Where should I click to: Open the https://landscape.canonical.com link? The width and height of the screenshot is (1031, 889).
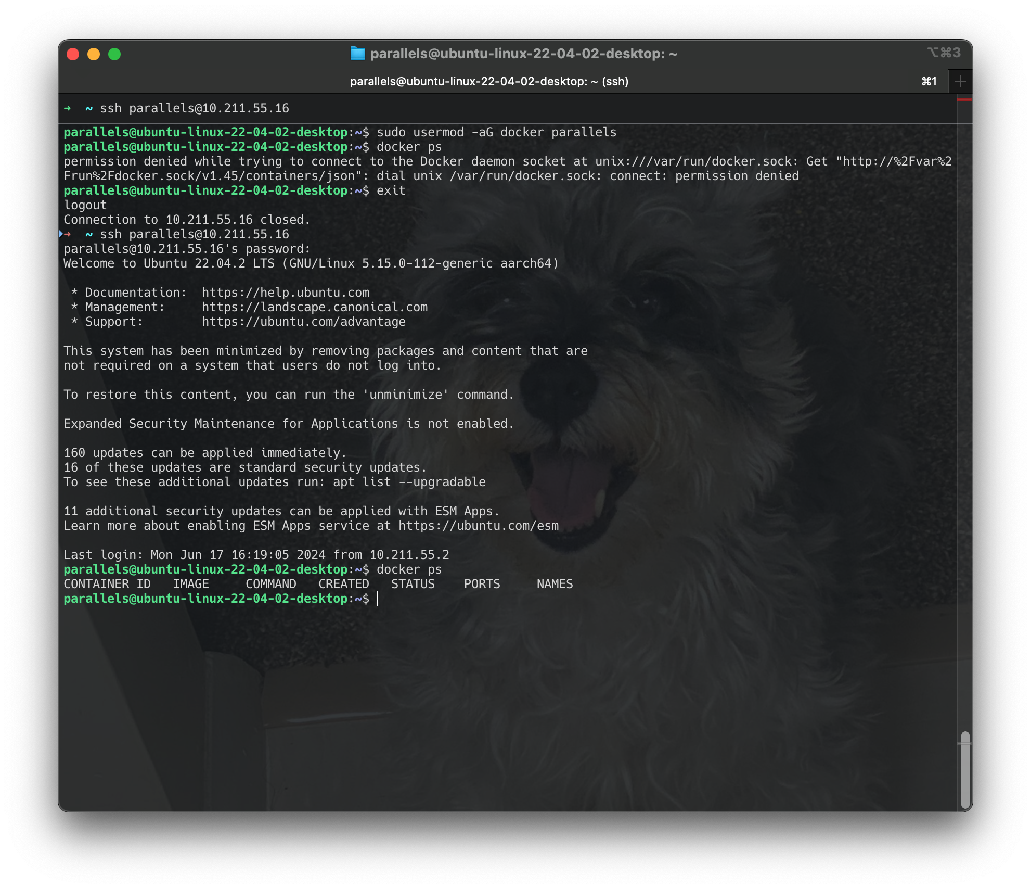pos(315,307)
